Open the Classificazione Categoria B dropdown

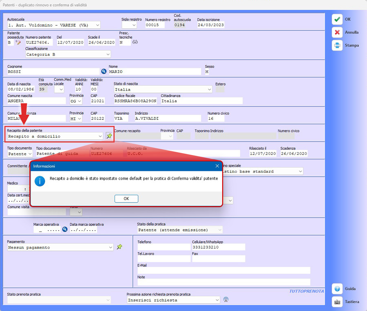[x=108, y=54]
